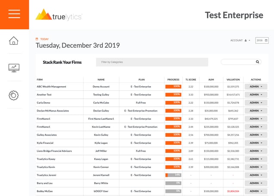
Task: Open the settings gear in sidebar
Action: tap(14, 95)
